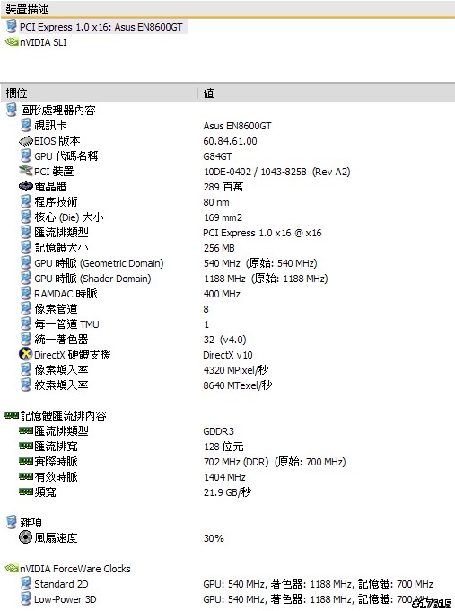Select value 10DE-0402 / 1043-8258 (Rev A2)

click(x=276, y=172)
